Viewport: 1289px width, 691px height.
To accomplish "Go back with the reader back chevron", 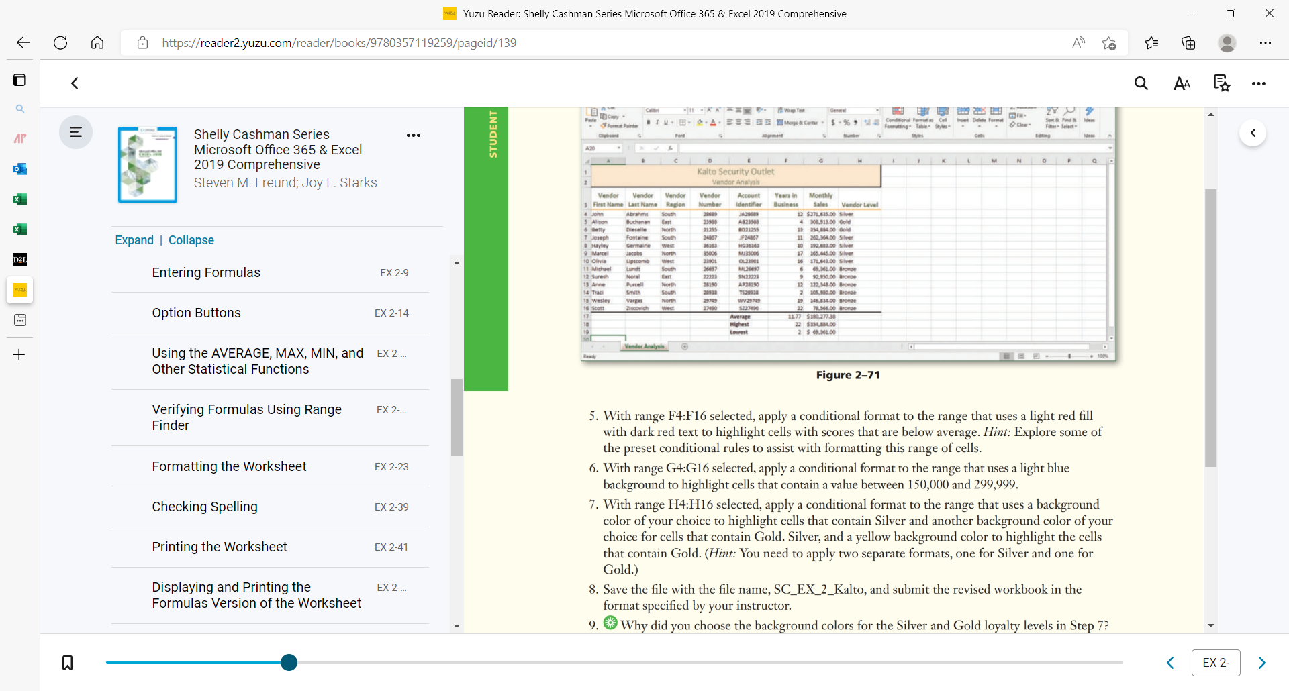I will pyautogui.click(x=75, y=83).
